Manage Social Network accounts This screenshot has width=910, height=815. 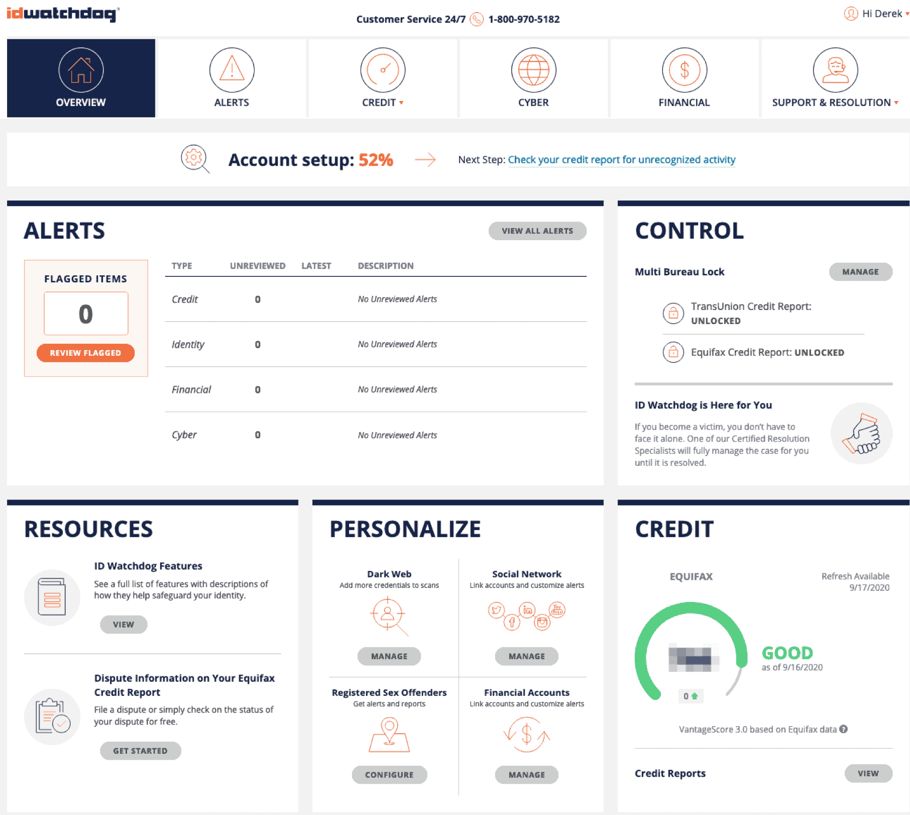[x=527, y=656]
